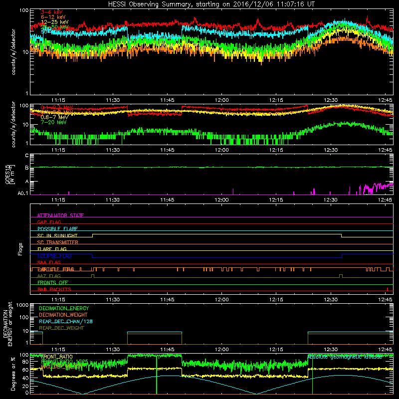
Task: Select the red 3-6 keV legend label
Action: pyautogui.click(x=52, y=12)
